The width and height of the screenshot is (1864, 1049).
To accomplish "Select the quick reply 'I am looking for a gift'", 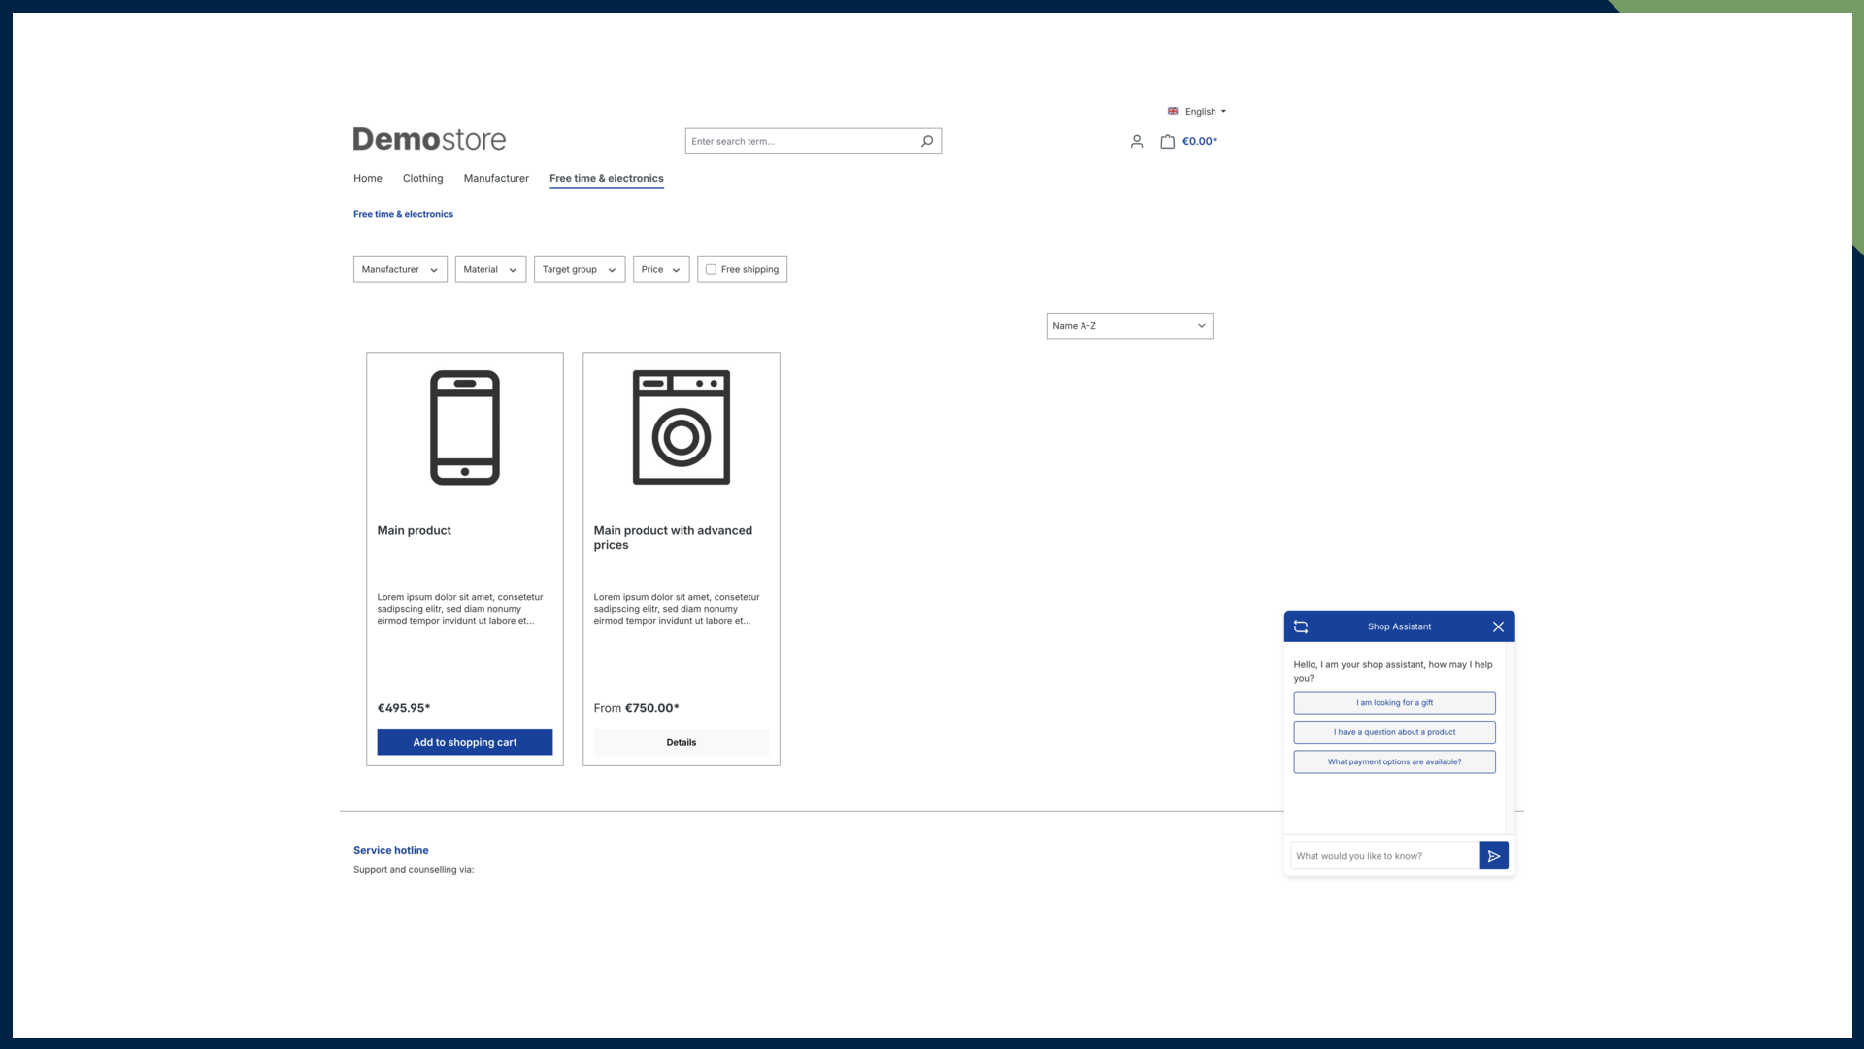I will pos(1394,702).
